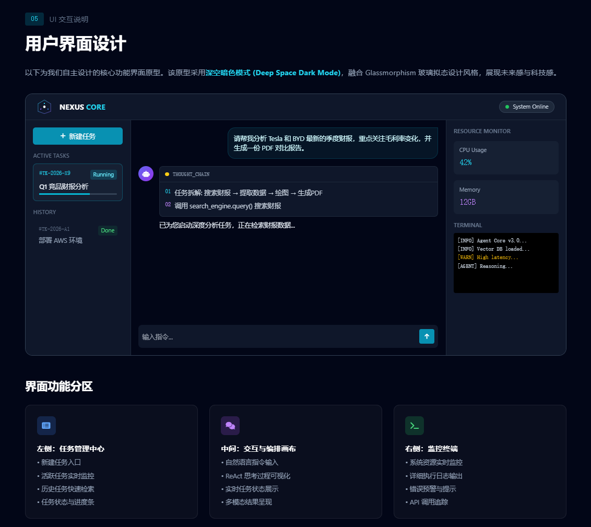Expand the ACTIVE TASKS section header

(x=51, y=156)
